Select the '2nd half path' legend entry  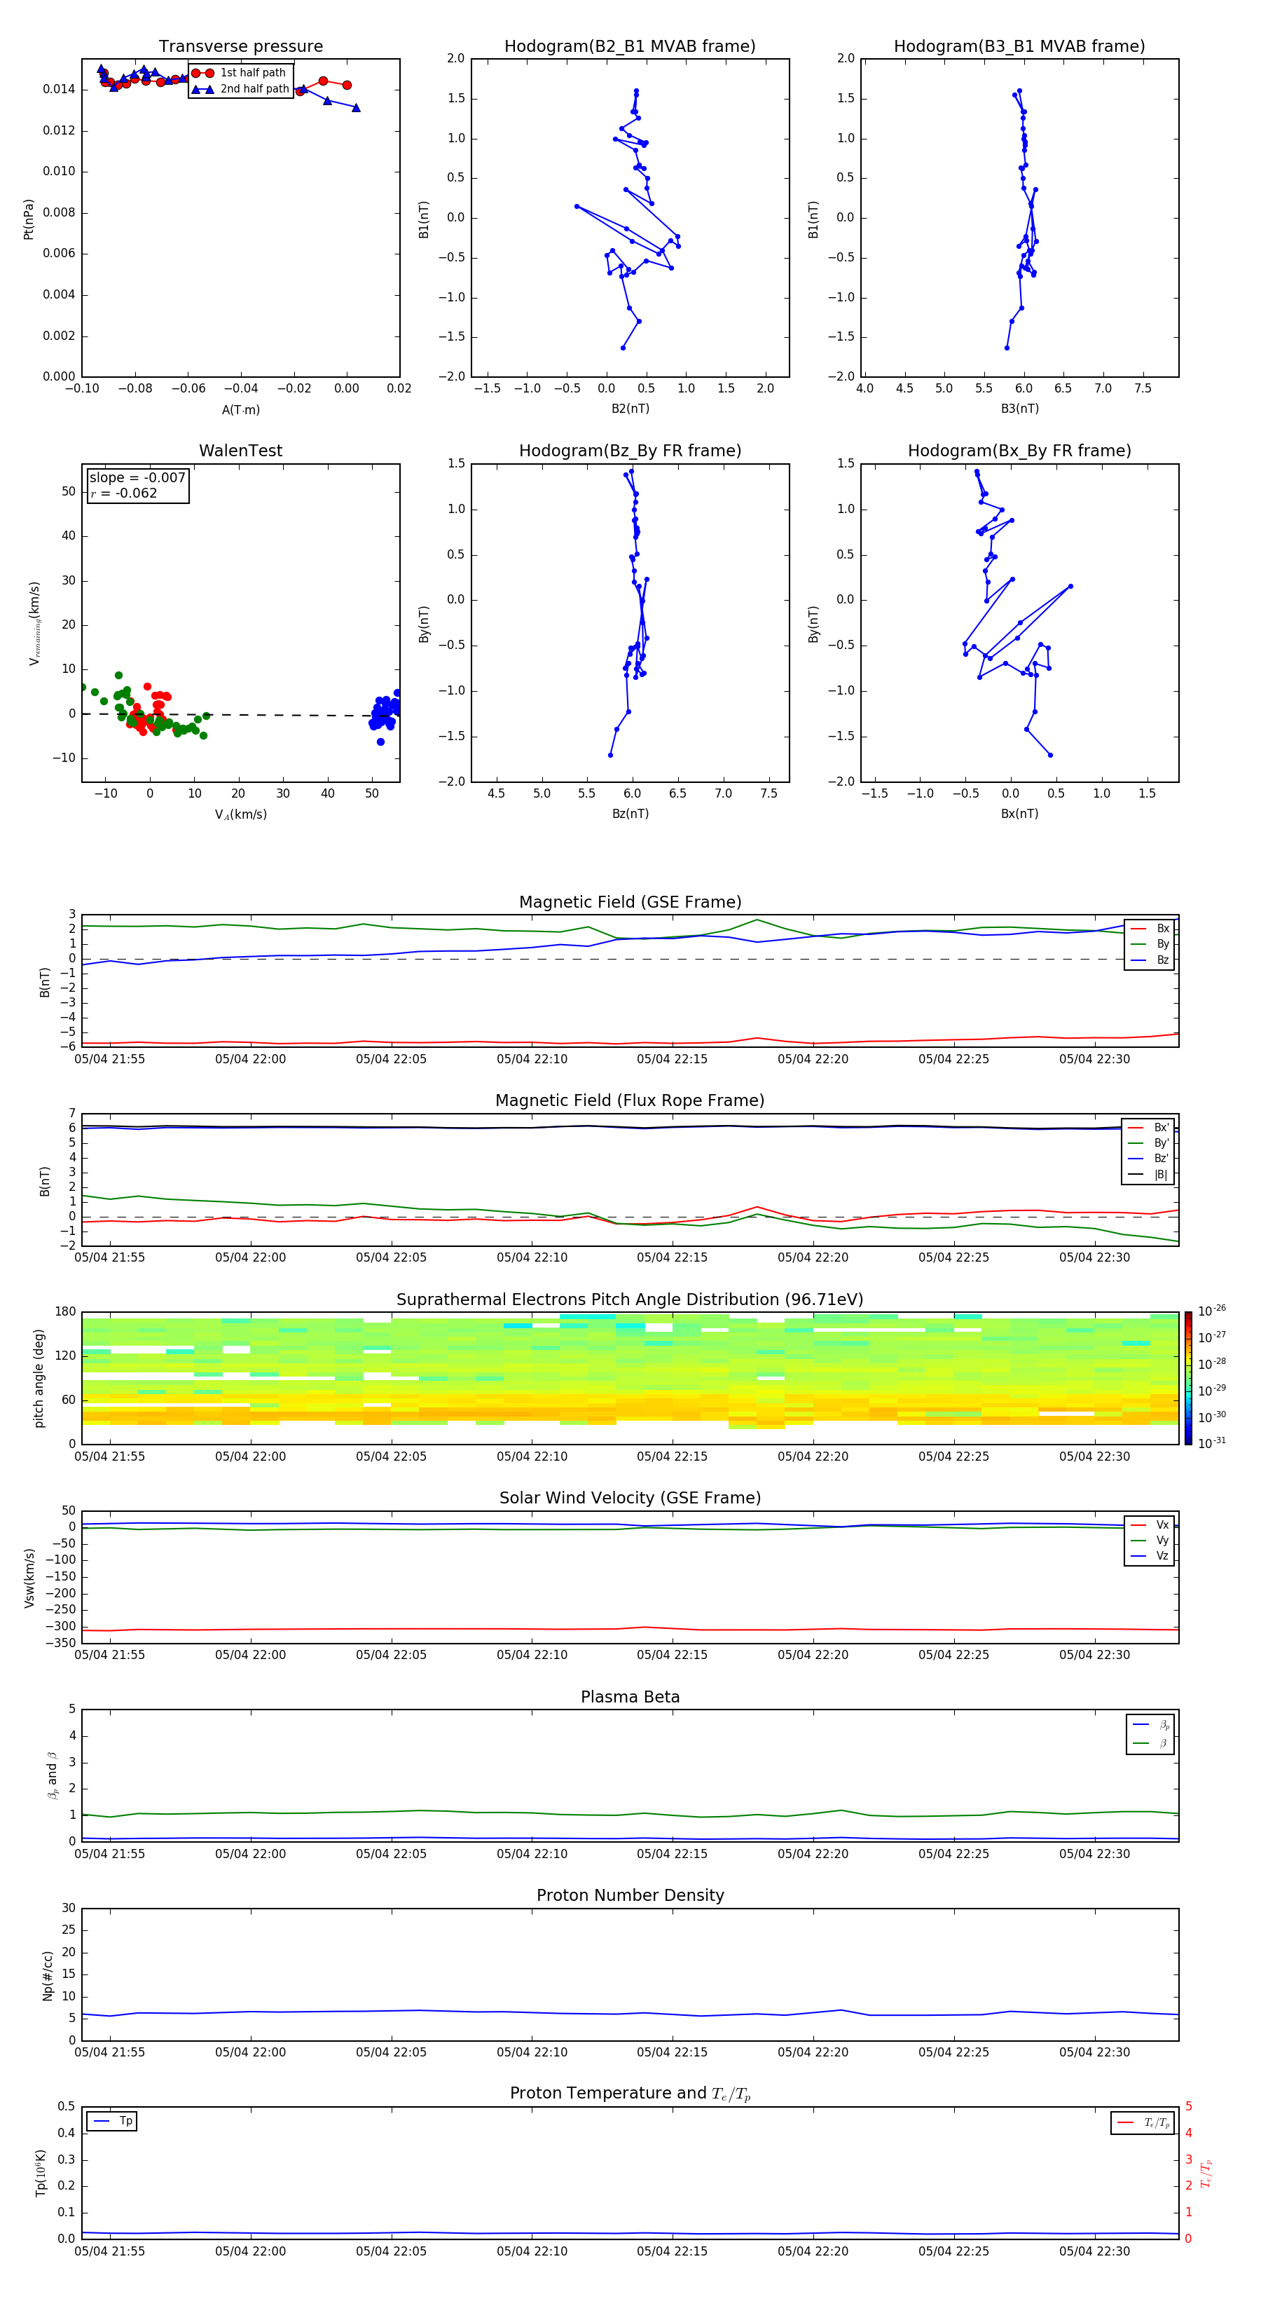point(240,89)
